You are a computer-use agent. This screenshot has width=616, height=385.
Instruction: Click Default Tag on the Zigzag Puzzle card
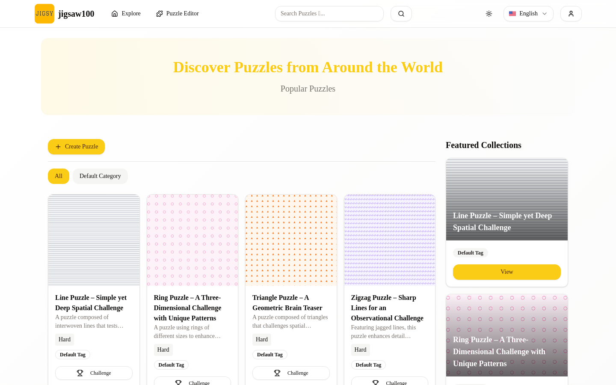tap(368, 365)
